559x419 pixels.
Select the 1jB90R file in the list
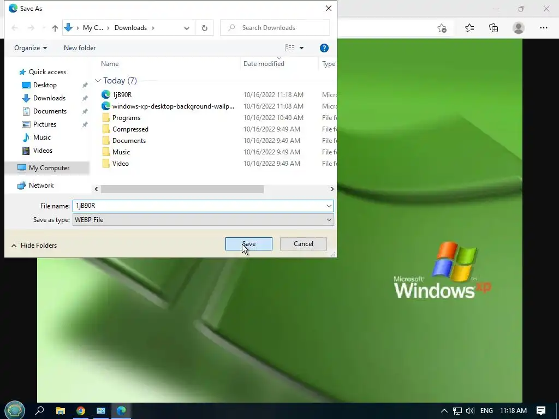[122, 95]
